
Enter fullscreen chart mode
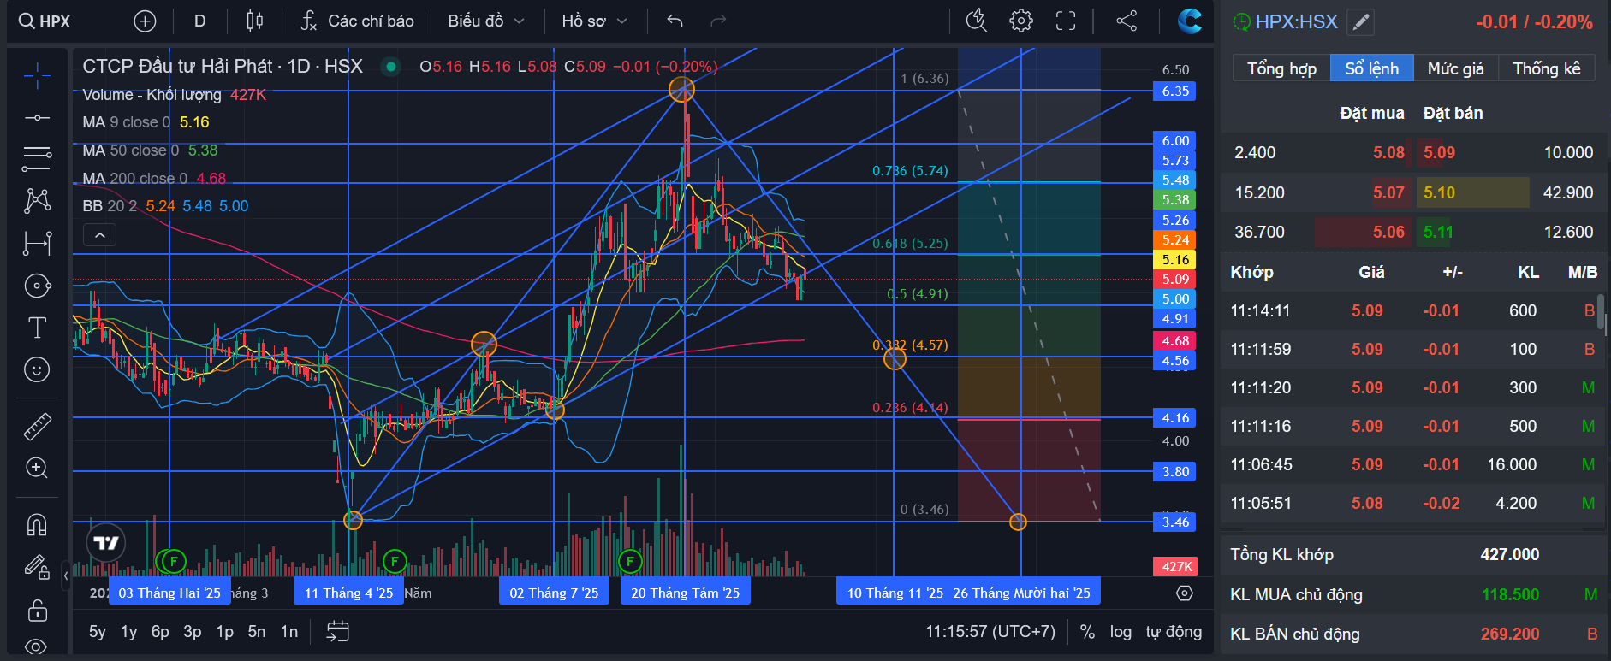(x=1066, y=21)
